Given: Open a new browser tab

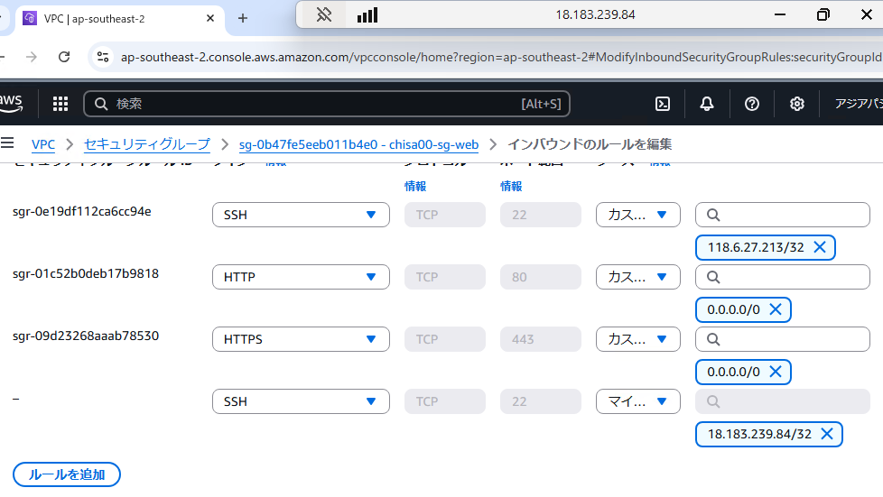Looking at the screenshot, I should [x=242, y=18].
